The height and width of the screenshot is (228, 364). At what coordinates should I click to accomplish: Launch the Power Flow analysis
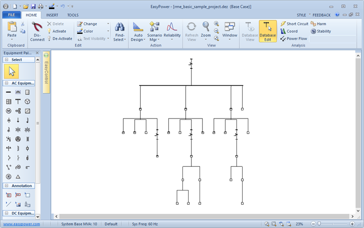point(294,39)
